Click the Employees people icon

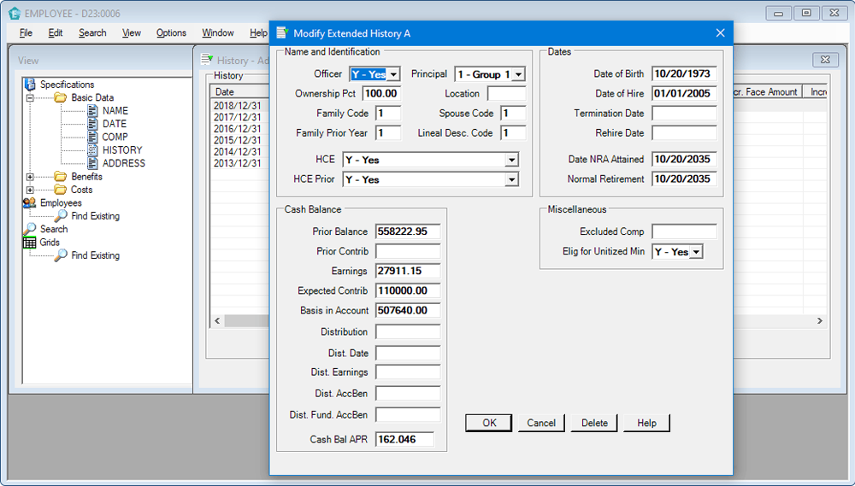30,203
